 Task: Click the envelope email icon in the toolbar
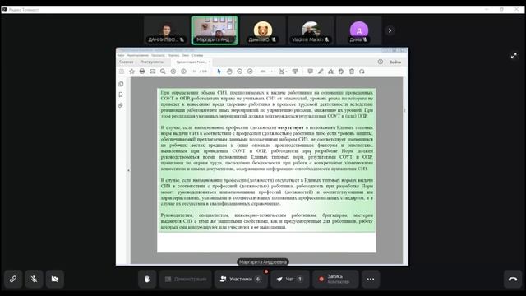(x=152, y=72)
